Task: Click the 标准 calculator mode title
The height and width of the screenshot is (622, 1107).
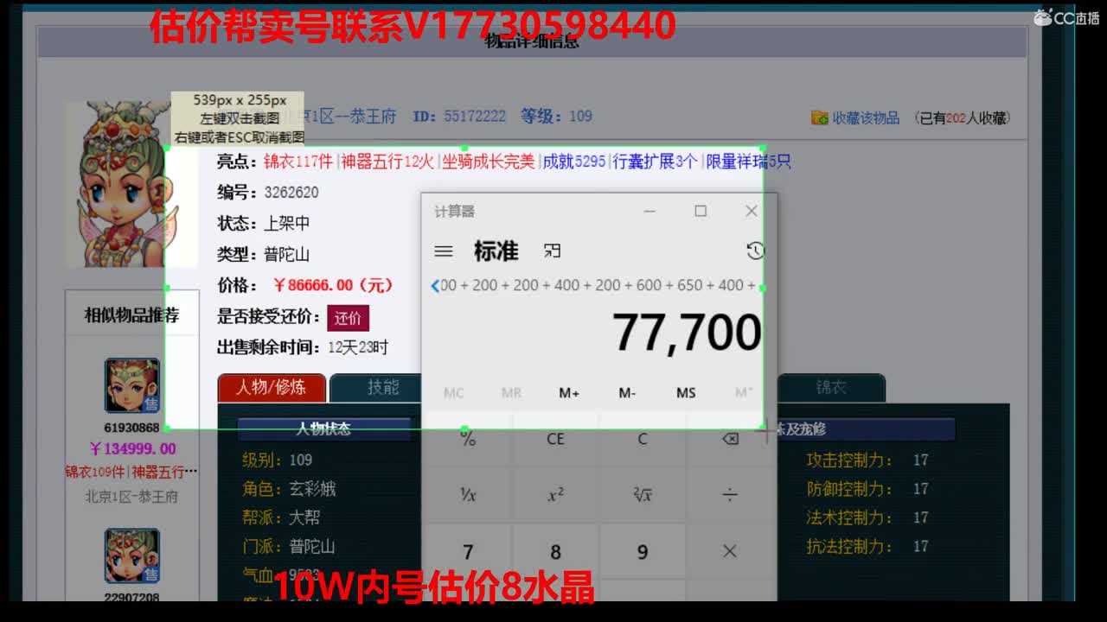Action: pos(496,251)
